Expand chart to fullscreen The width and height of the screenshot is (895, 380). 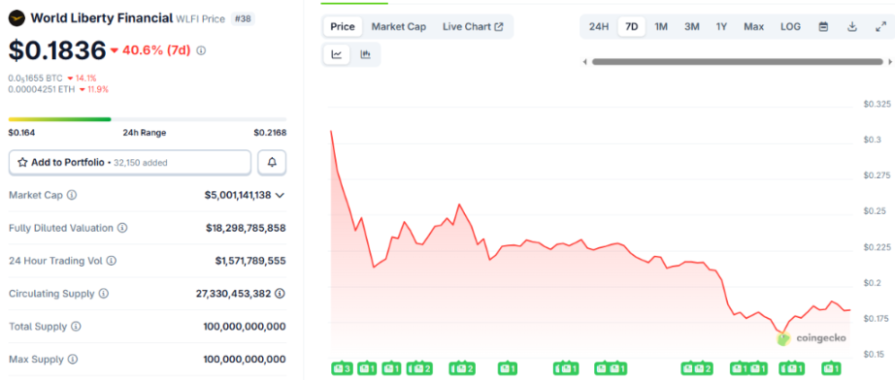coord(880,27)
